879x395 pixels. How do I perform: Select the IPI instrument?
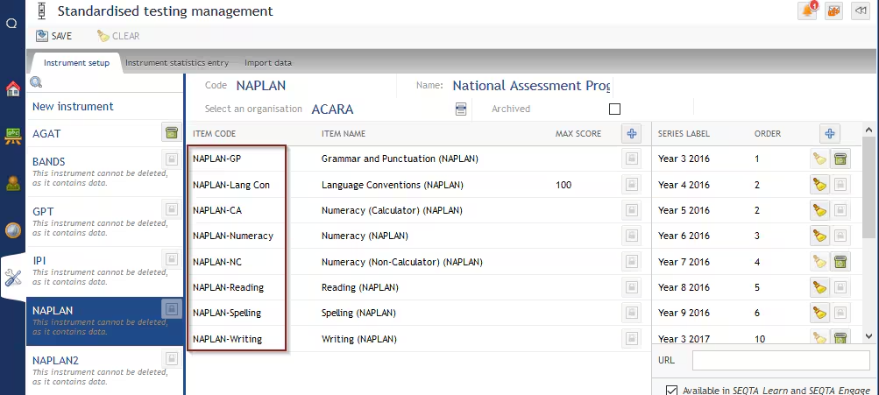click(x=105, y=270)
